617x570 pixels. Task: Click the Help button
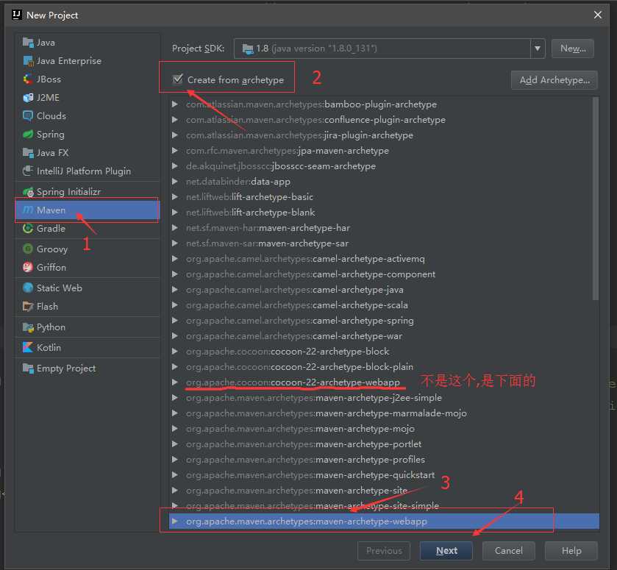coord(571,551)
